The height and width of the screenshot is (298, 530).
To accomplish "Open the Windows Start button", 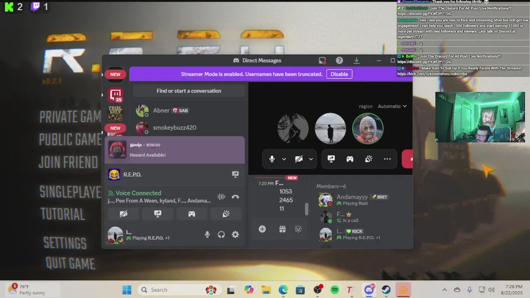I will tap(127, 290).
